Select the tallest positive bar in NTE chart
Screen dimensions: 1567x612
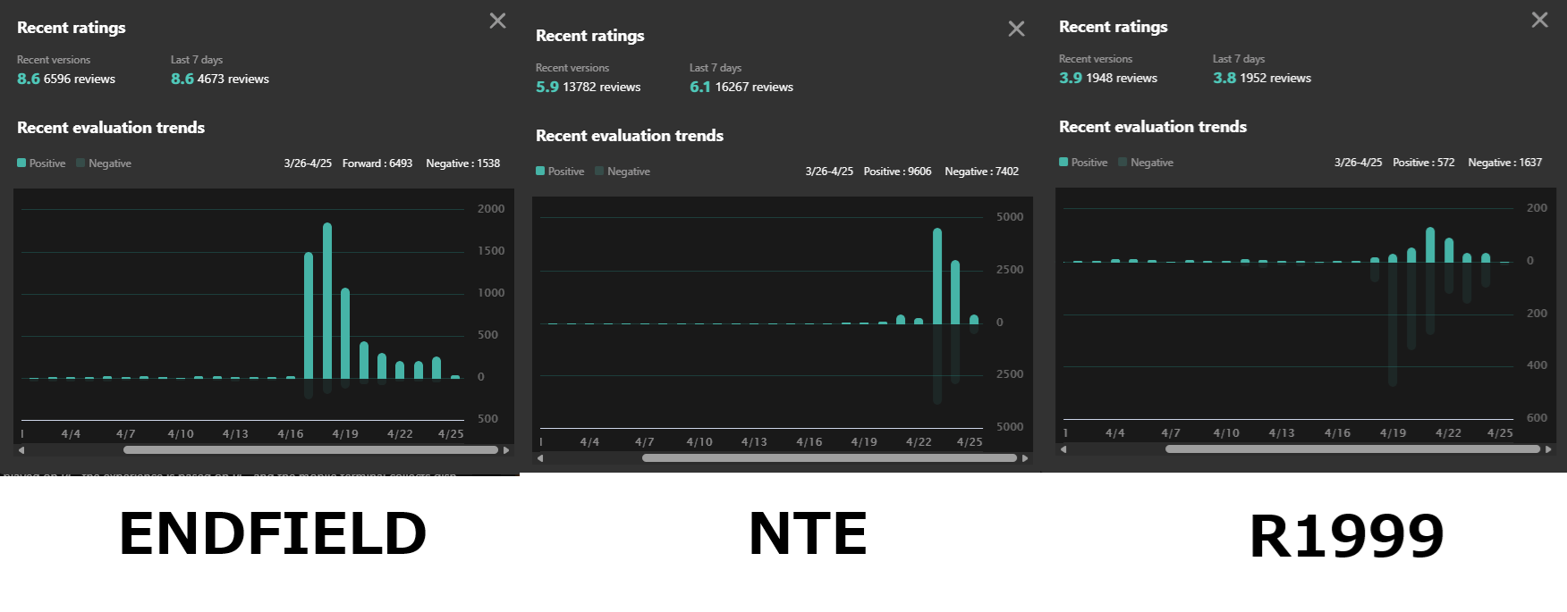pyautogui.click(x=937, y=276)
